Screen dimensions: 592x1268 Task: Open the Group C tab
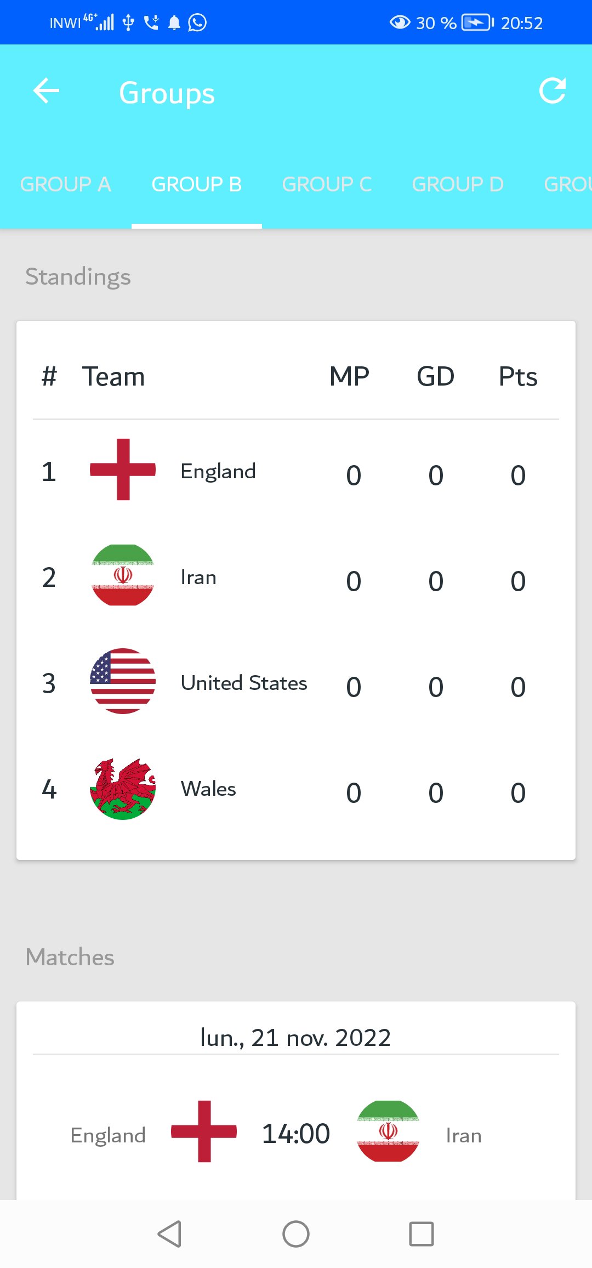point(327,184)
